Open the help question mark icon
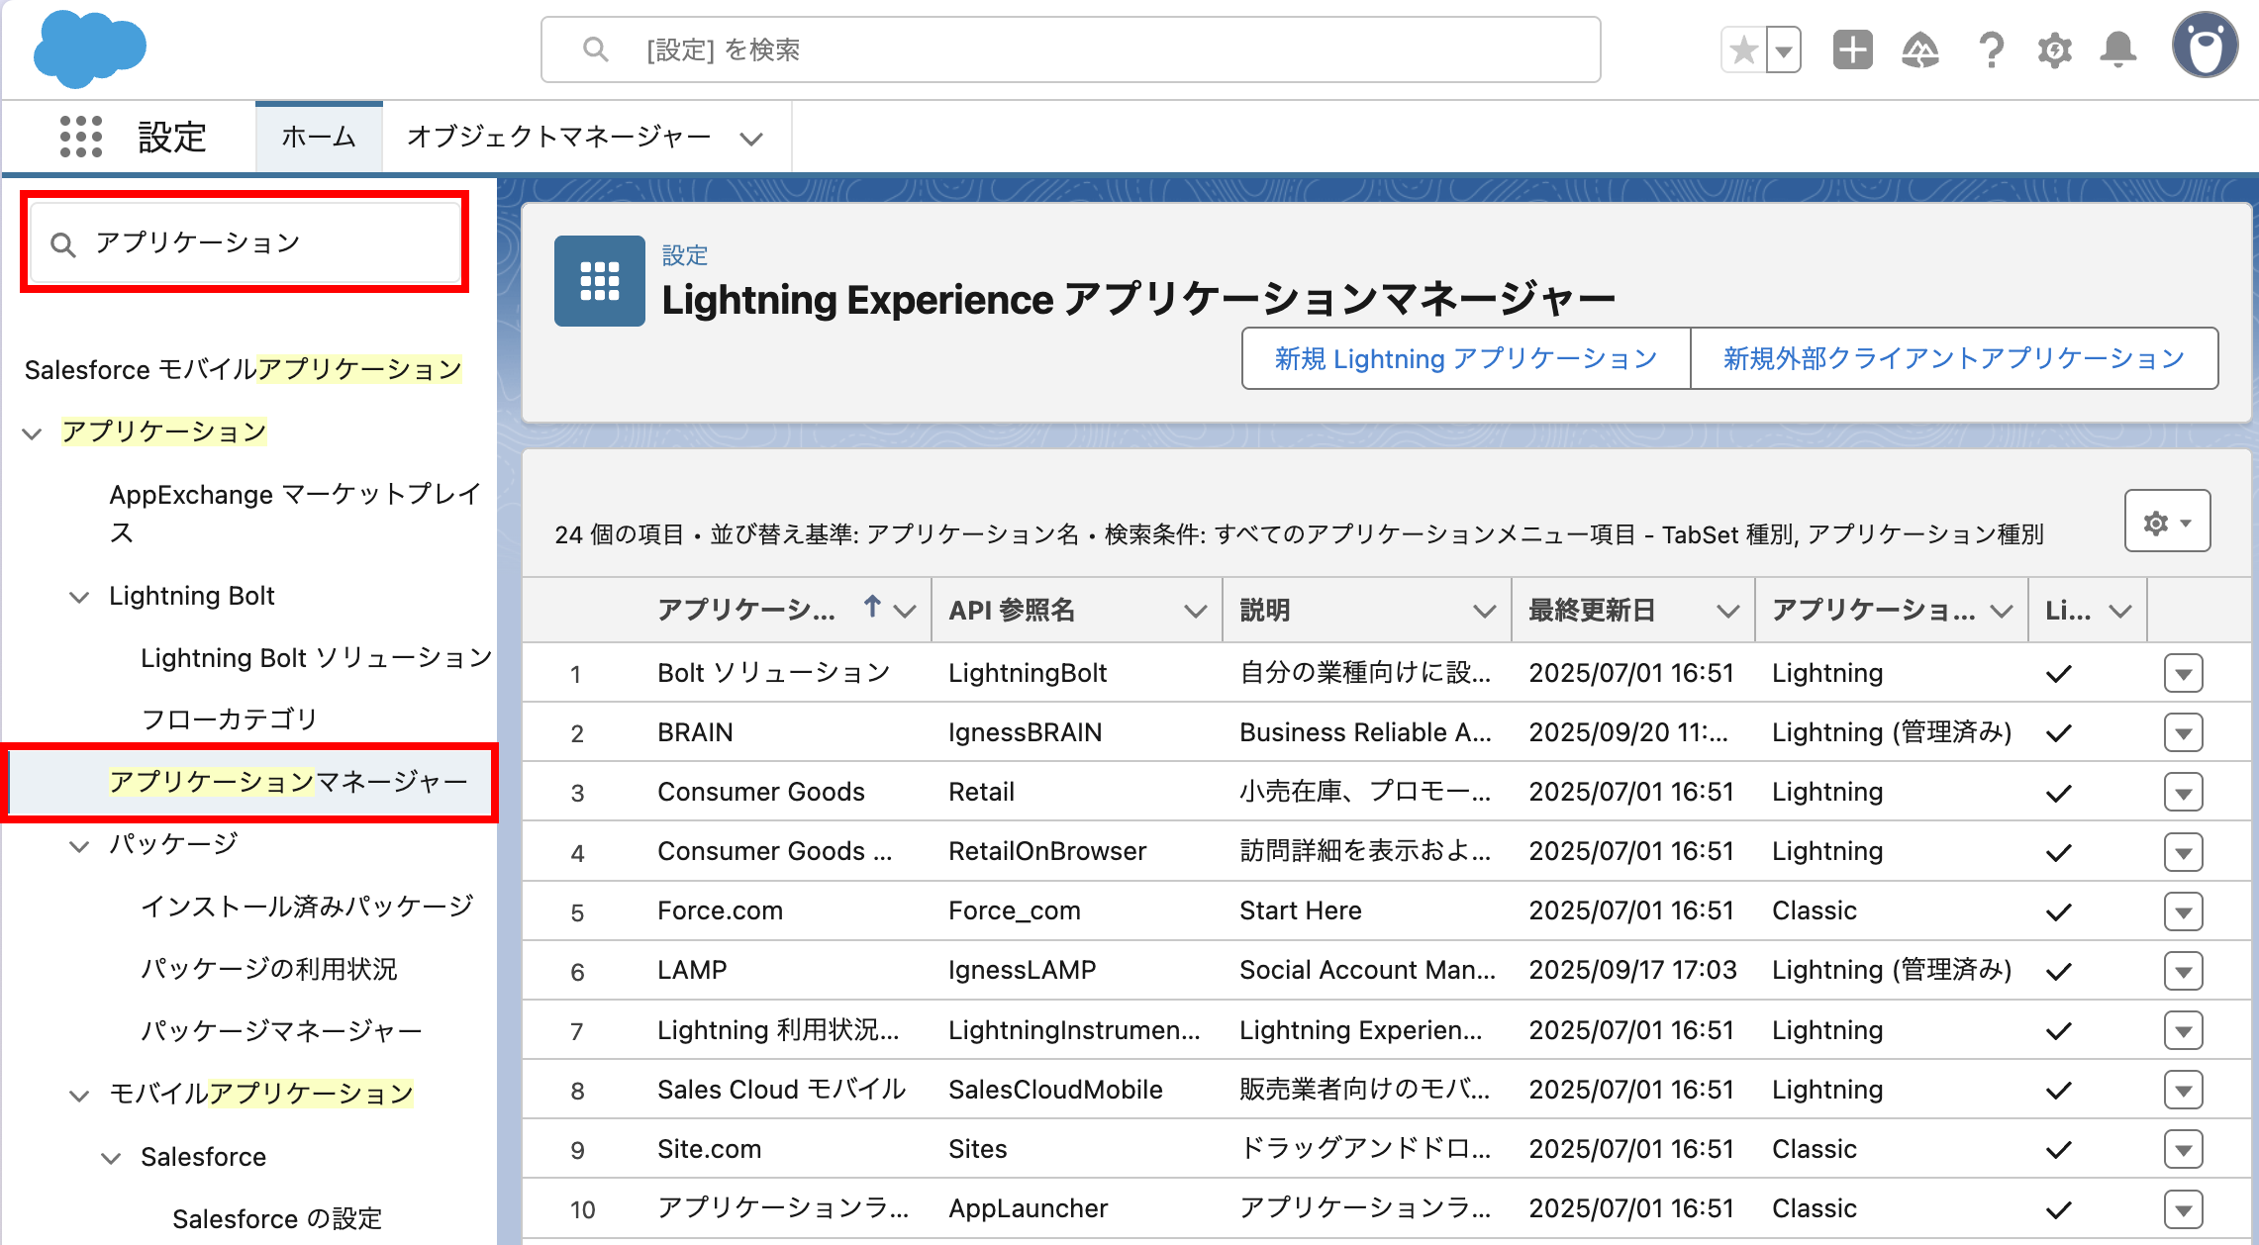Viewport: 2259px width, 1245px height. pos(1990,49)
